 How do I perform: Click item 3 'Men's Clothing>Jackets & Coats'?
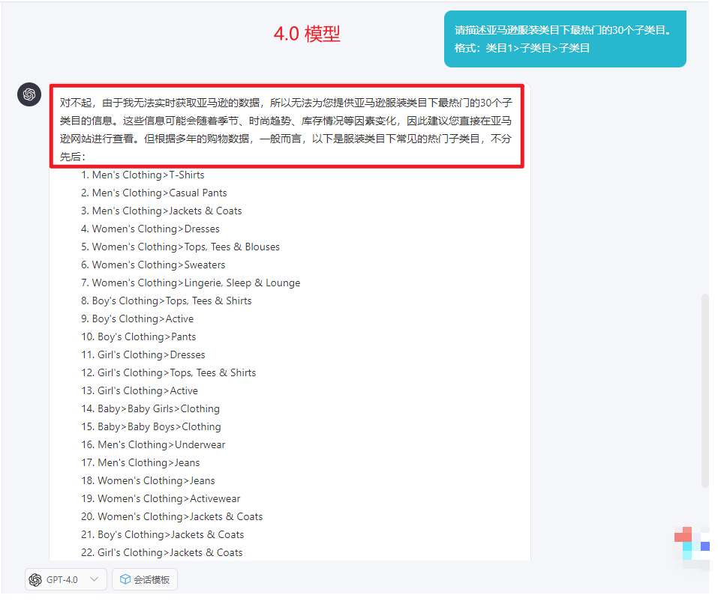point(161,211)
